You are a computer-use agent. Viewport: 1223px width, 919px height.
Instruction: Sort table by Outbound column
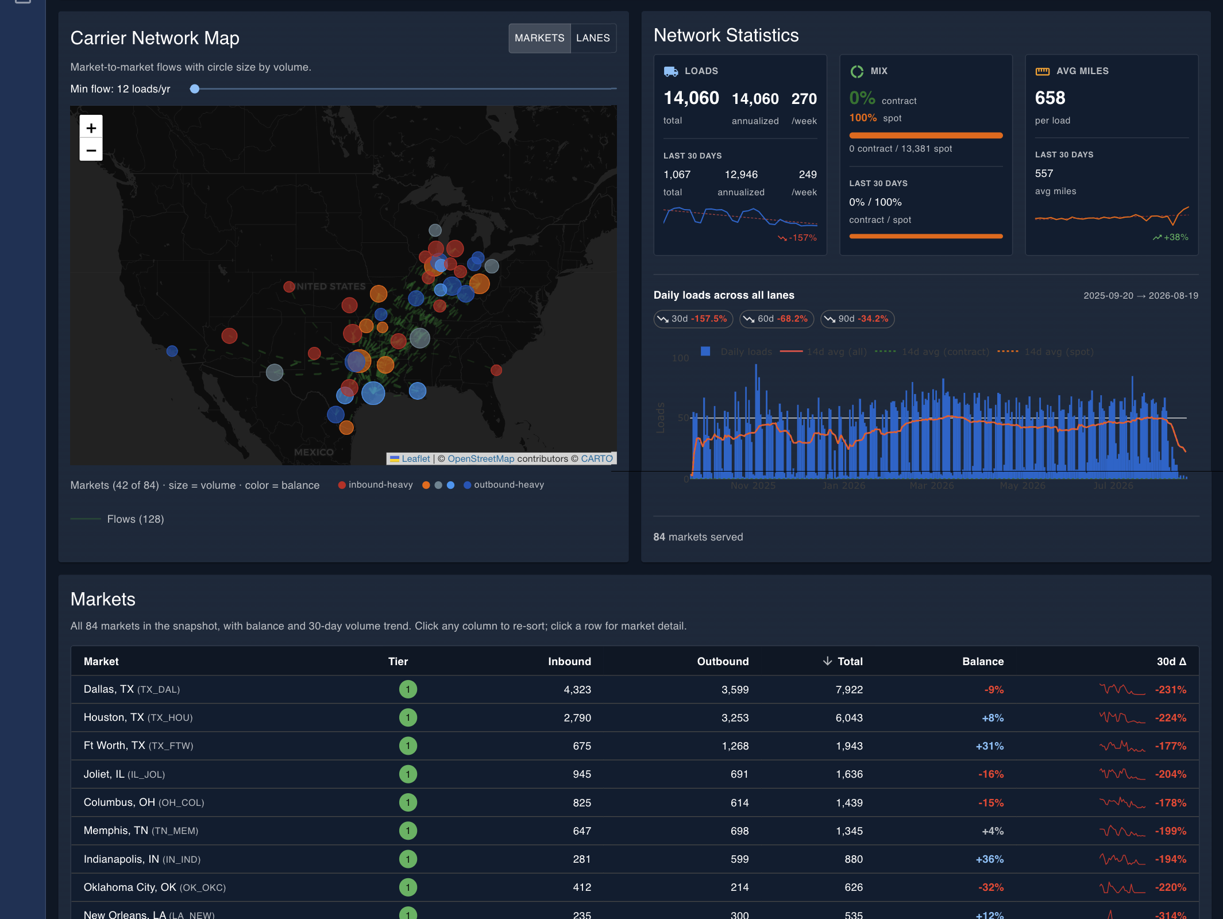tap(723, 661)
